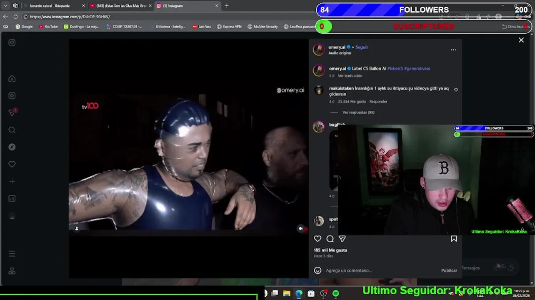Close the post with X button
Image resolution: width=535 pixels, height=300 pixels.
click(521, 40)
